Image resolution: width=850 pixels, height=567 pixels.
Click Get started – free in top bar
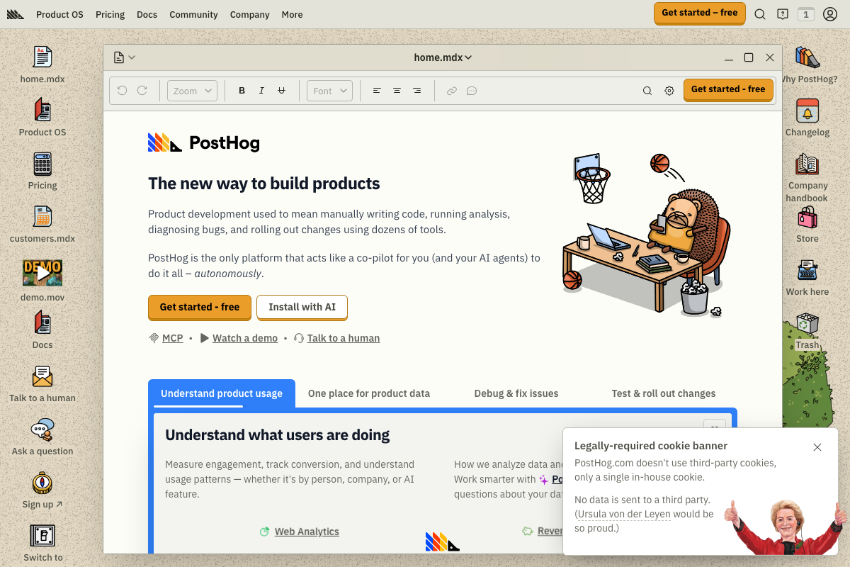[700, 13]
